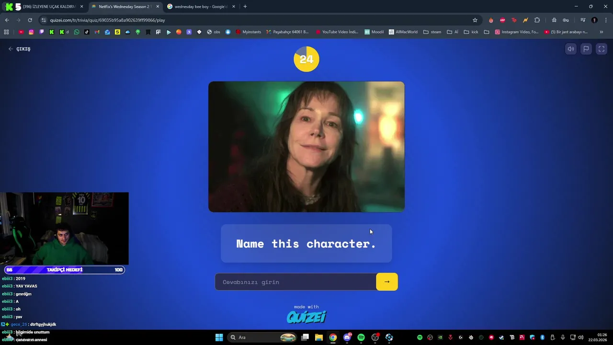Open the Windows Start menu
The image size is (613, 345).
[x=219, y=337]
